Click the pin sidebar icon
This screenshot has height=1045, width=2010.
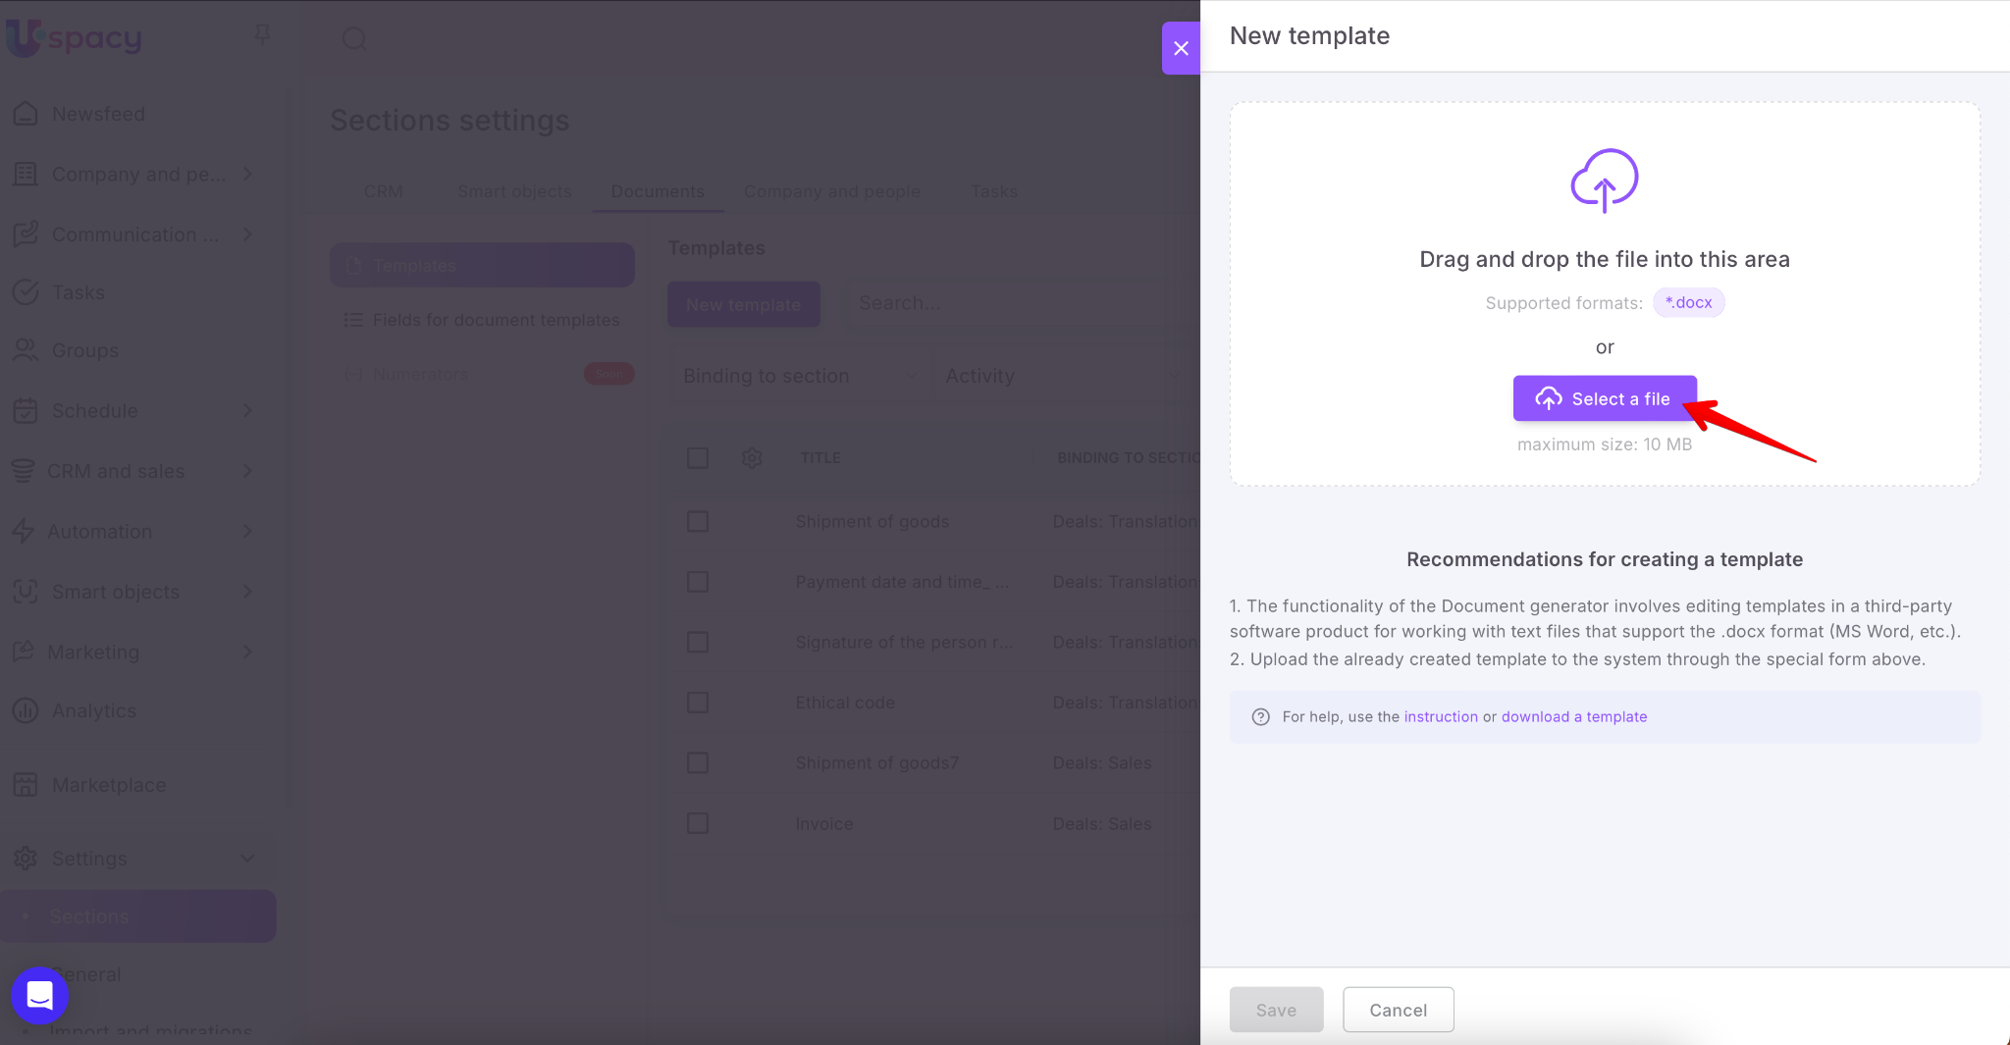262,36
